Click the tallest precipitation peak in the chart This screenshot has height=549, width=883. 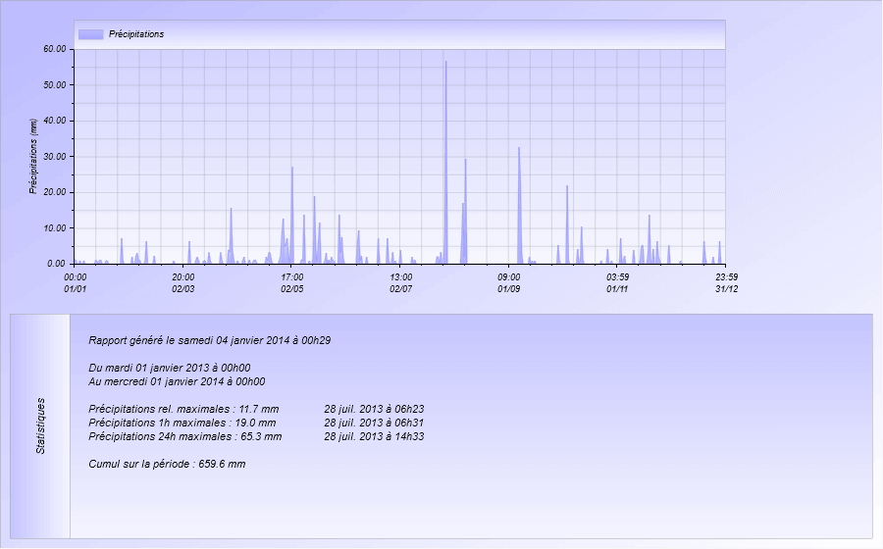click(x=445, y=63)
